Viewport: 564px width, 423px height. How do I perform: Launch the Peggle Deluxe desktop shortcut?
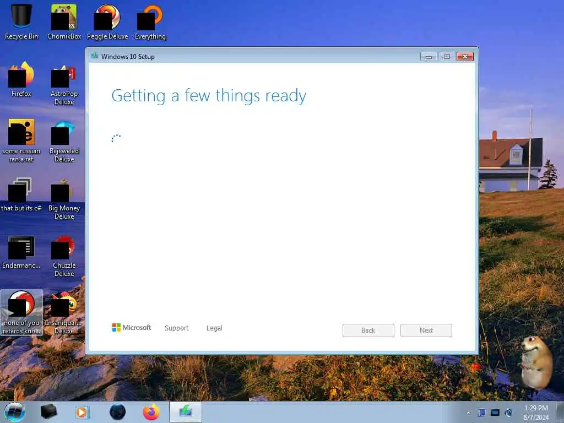[107, 21]
